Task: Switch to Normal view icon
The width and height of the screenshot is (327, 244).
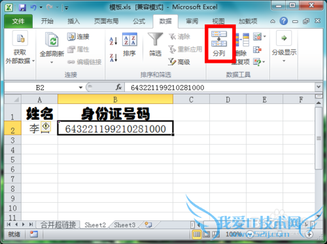Action: pos(197,234)
